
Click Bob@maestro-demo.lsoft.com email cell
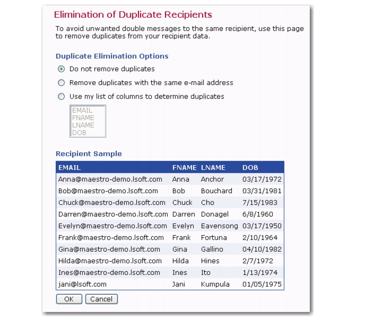tap(108, 191)
